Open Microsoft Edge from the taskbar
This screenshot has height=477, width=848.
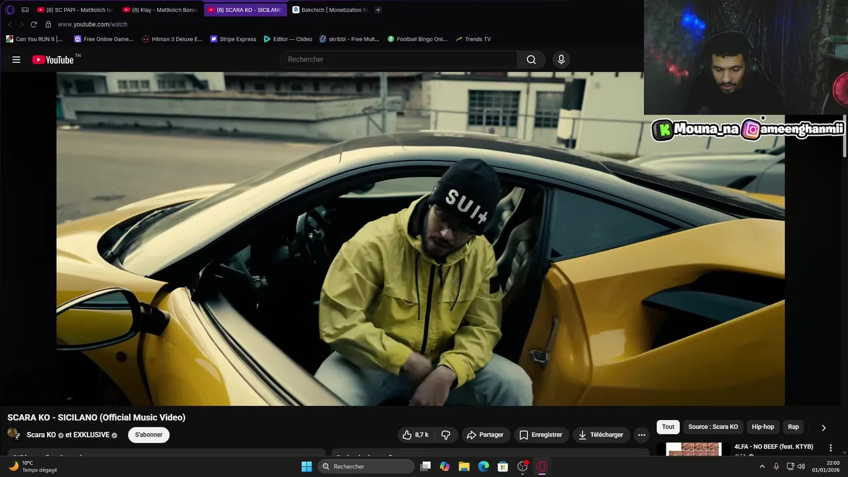[x=484, y=466]
